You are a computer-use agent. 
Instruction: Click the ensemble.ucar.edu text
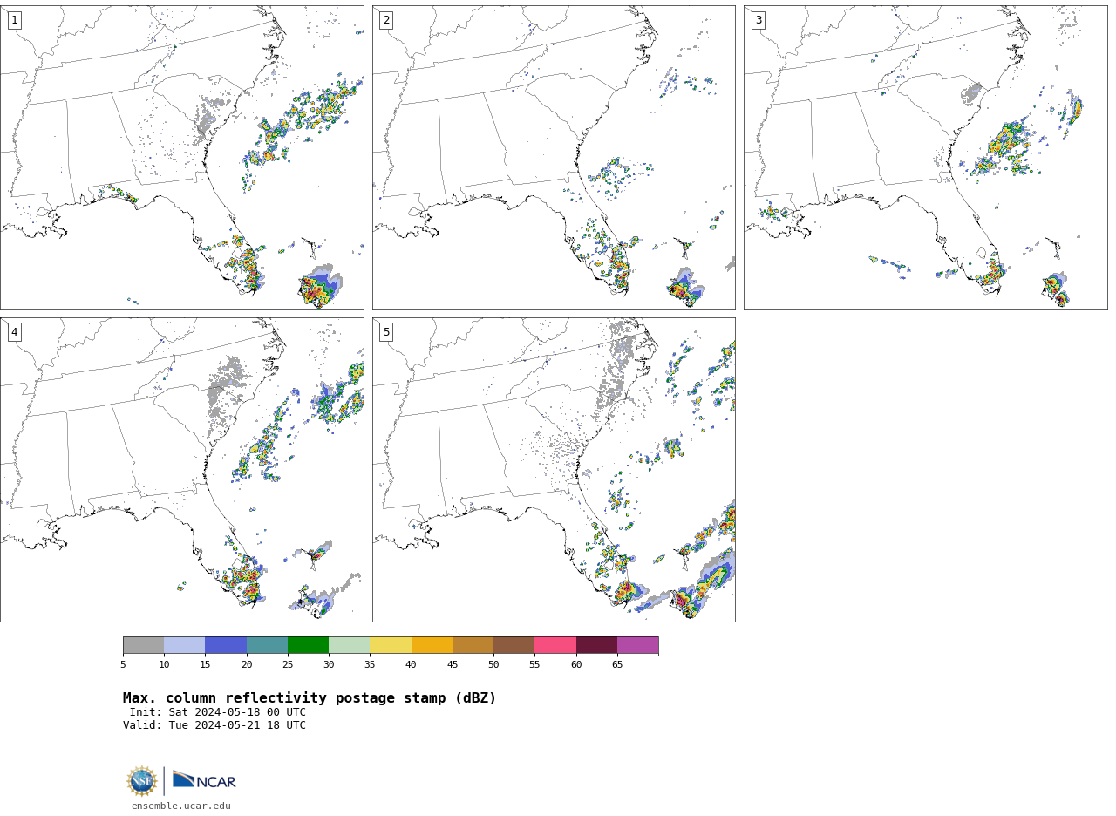[x=181, y=806]
